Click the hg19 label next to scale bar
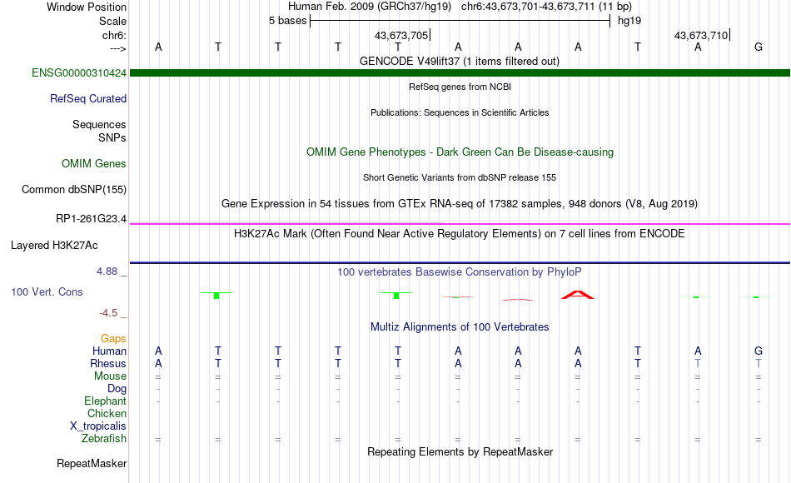791x483 pixels. (x=629, y=21)
